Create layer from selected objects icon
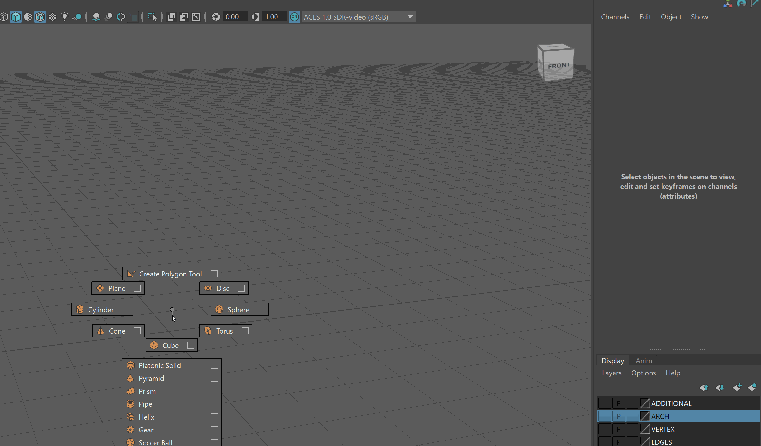Image resolution: width=761 pixels, height=446 pixels. pos(752,387)
